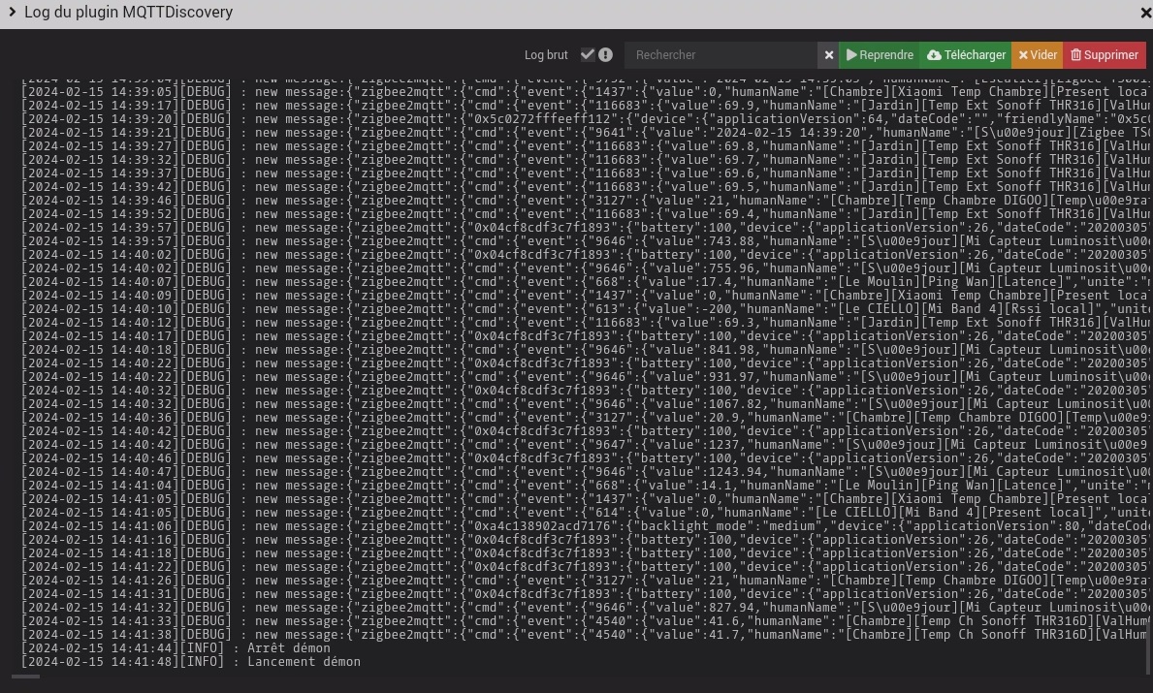Toggle the Log brut checkbox
1153x693 pixels.
pyautogui.click(x=587, y=54)
